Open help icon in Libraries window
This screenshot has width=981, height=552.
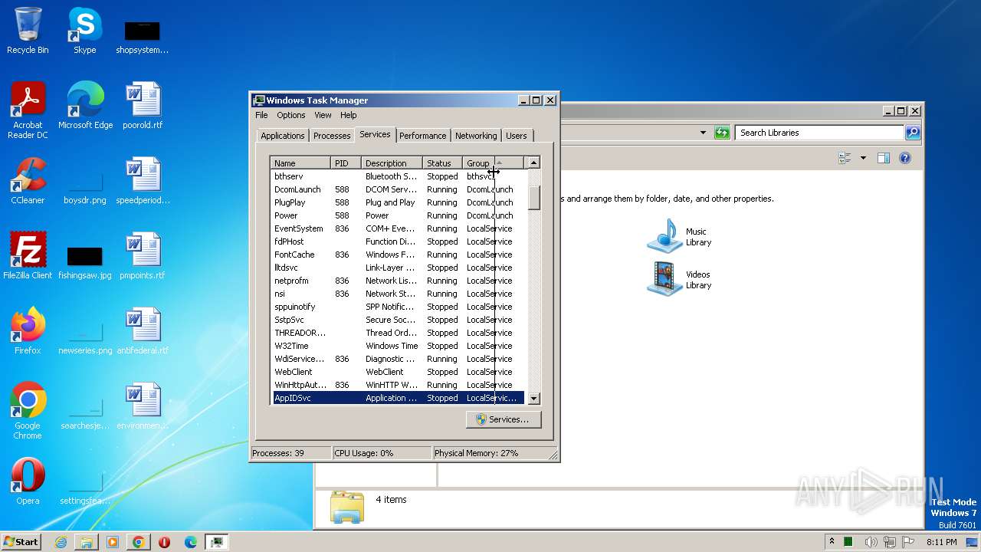pos(905,158)
